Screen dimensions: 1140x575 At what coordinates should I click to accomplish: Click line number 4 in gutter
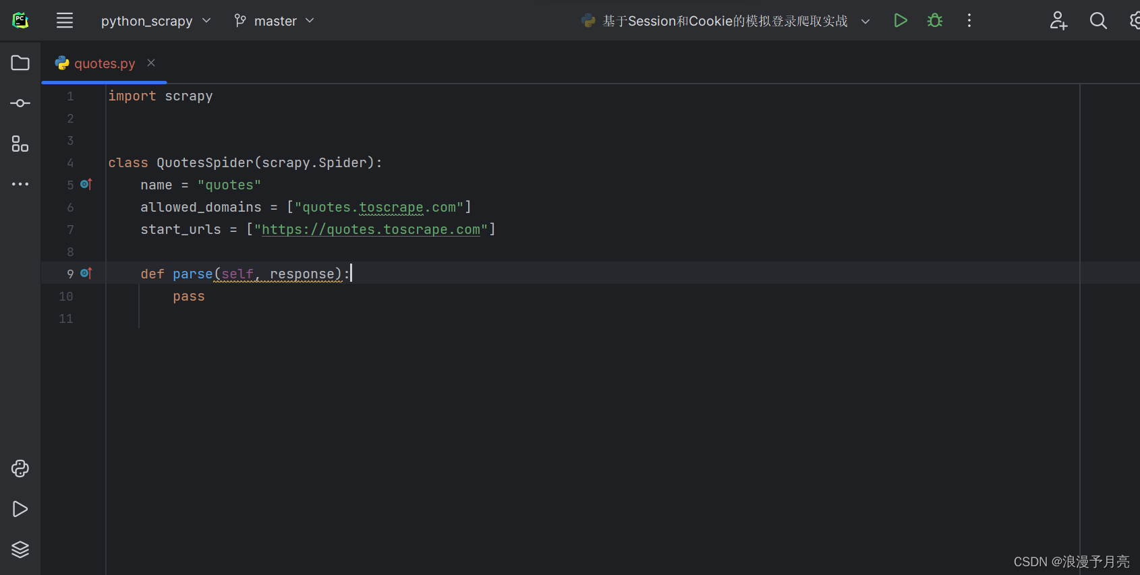click(70, 163)
